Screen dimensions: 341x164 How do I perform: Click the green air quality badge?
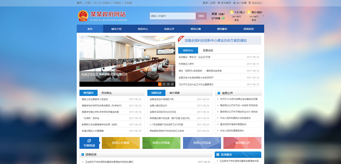[x=223, y=18]
